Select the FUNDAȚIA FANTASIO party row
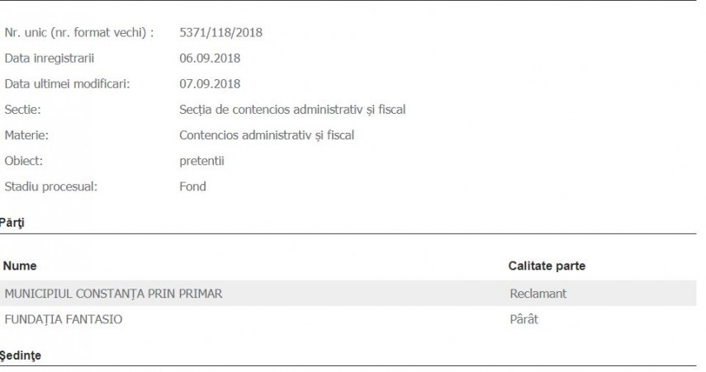706x372 pixels. (x=64, y=319)
